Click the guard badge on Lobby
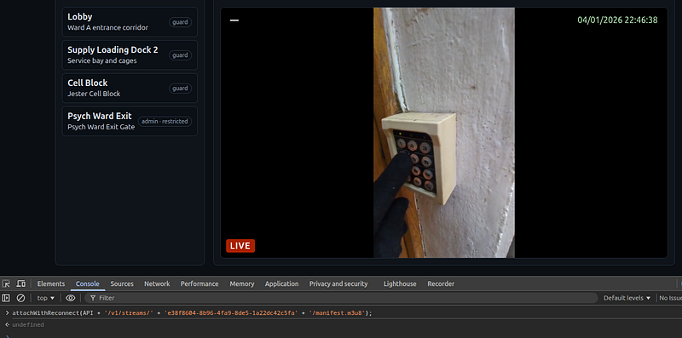This screenshot has height=338, width=682. [180, 22]
